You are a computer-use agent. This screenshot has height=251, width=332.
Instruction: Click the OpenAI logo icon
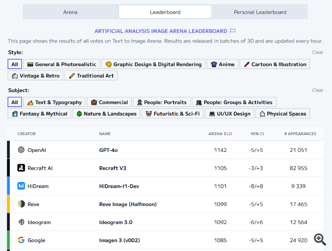[x=21, y=150]
